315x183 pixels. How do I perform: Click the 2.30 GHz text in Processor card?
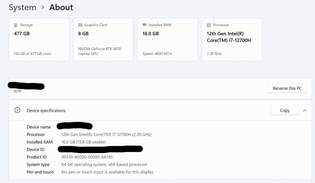point(214,54)
